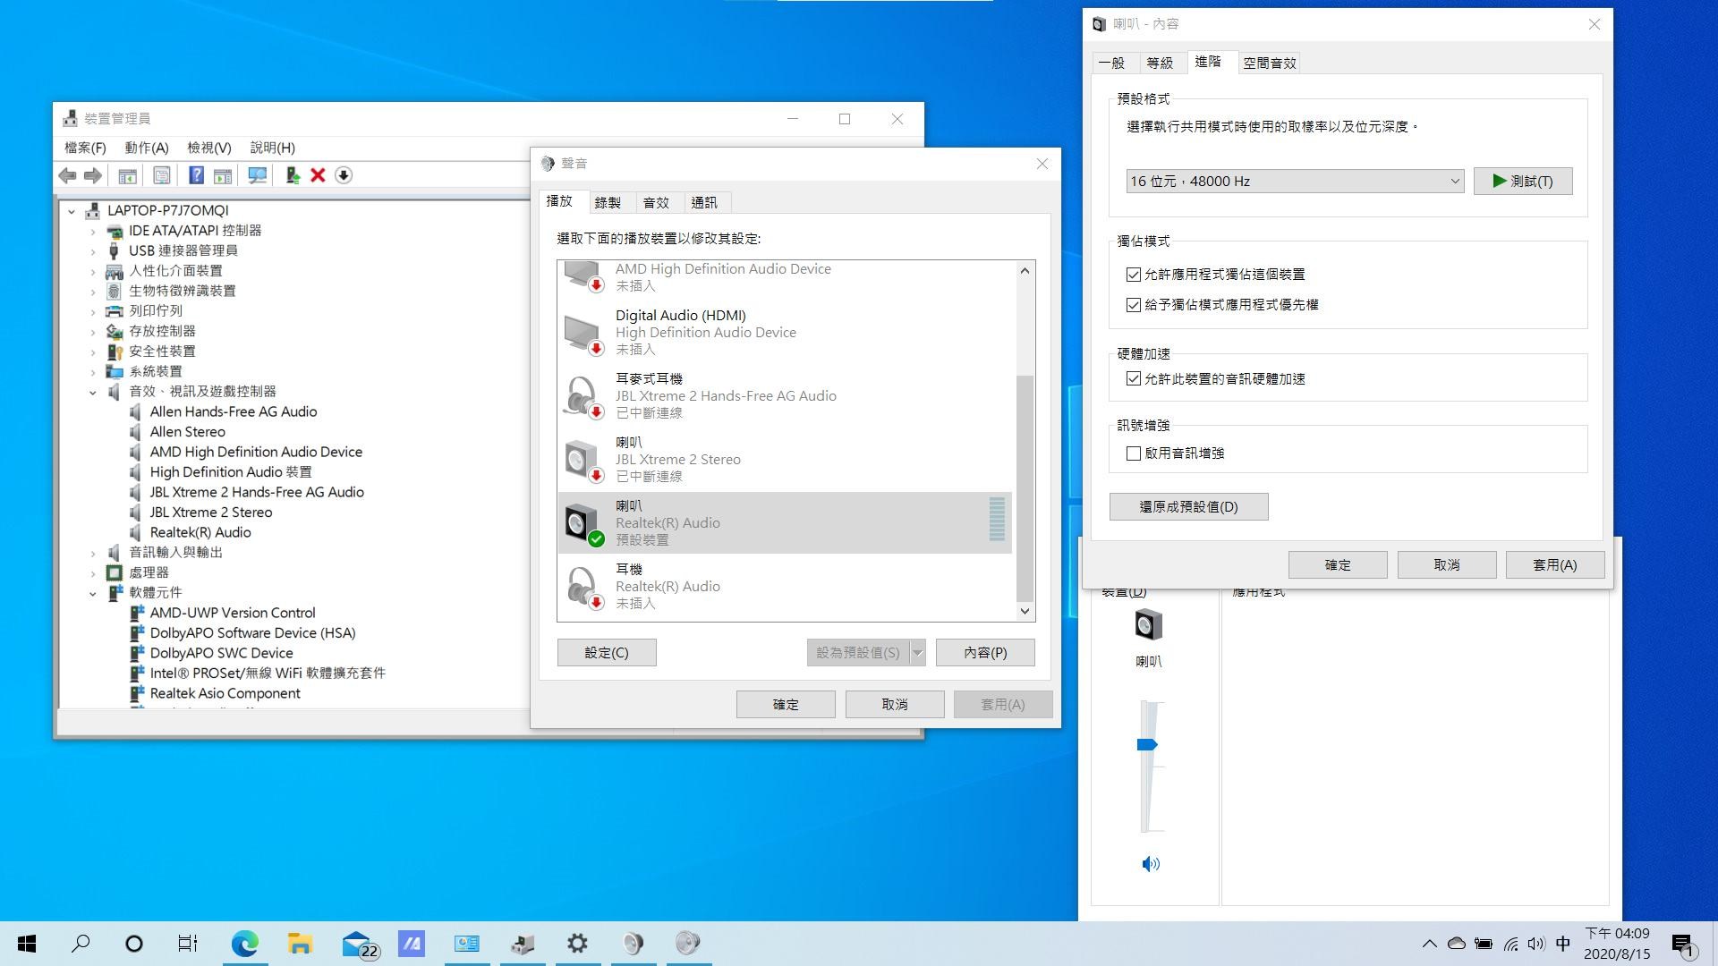Image resolution: width=1718 pixels, height=966 pixels.
Task: Click the Properties icon in Device Manager toolbar
Action: pyautogui.click(x=162, y=175)
